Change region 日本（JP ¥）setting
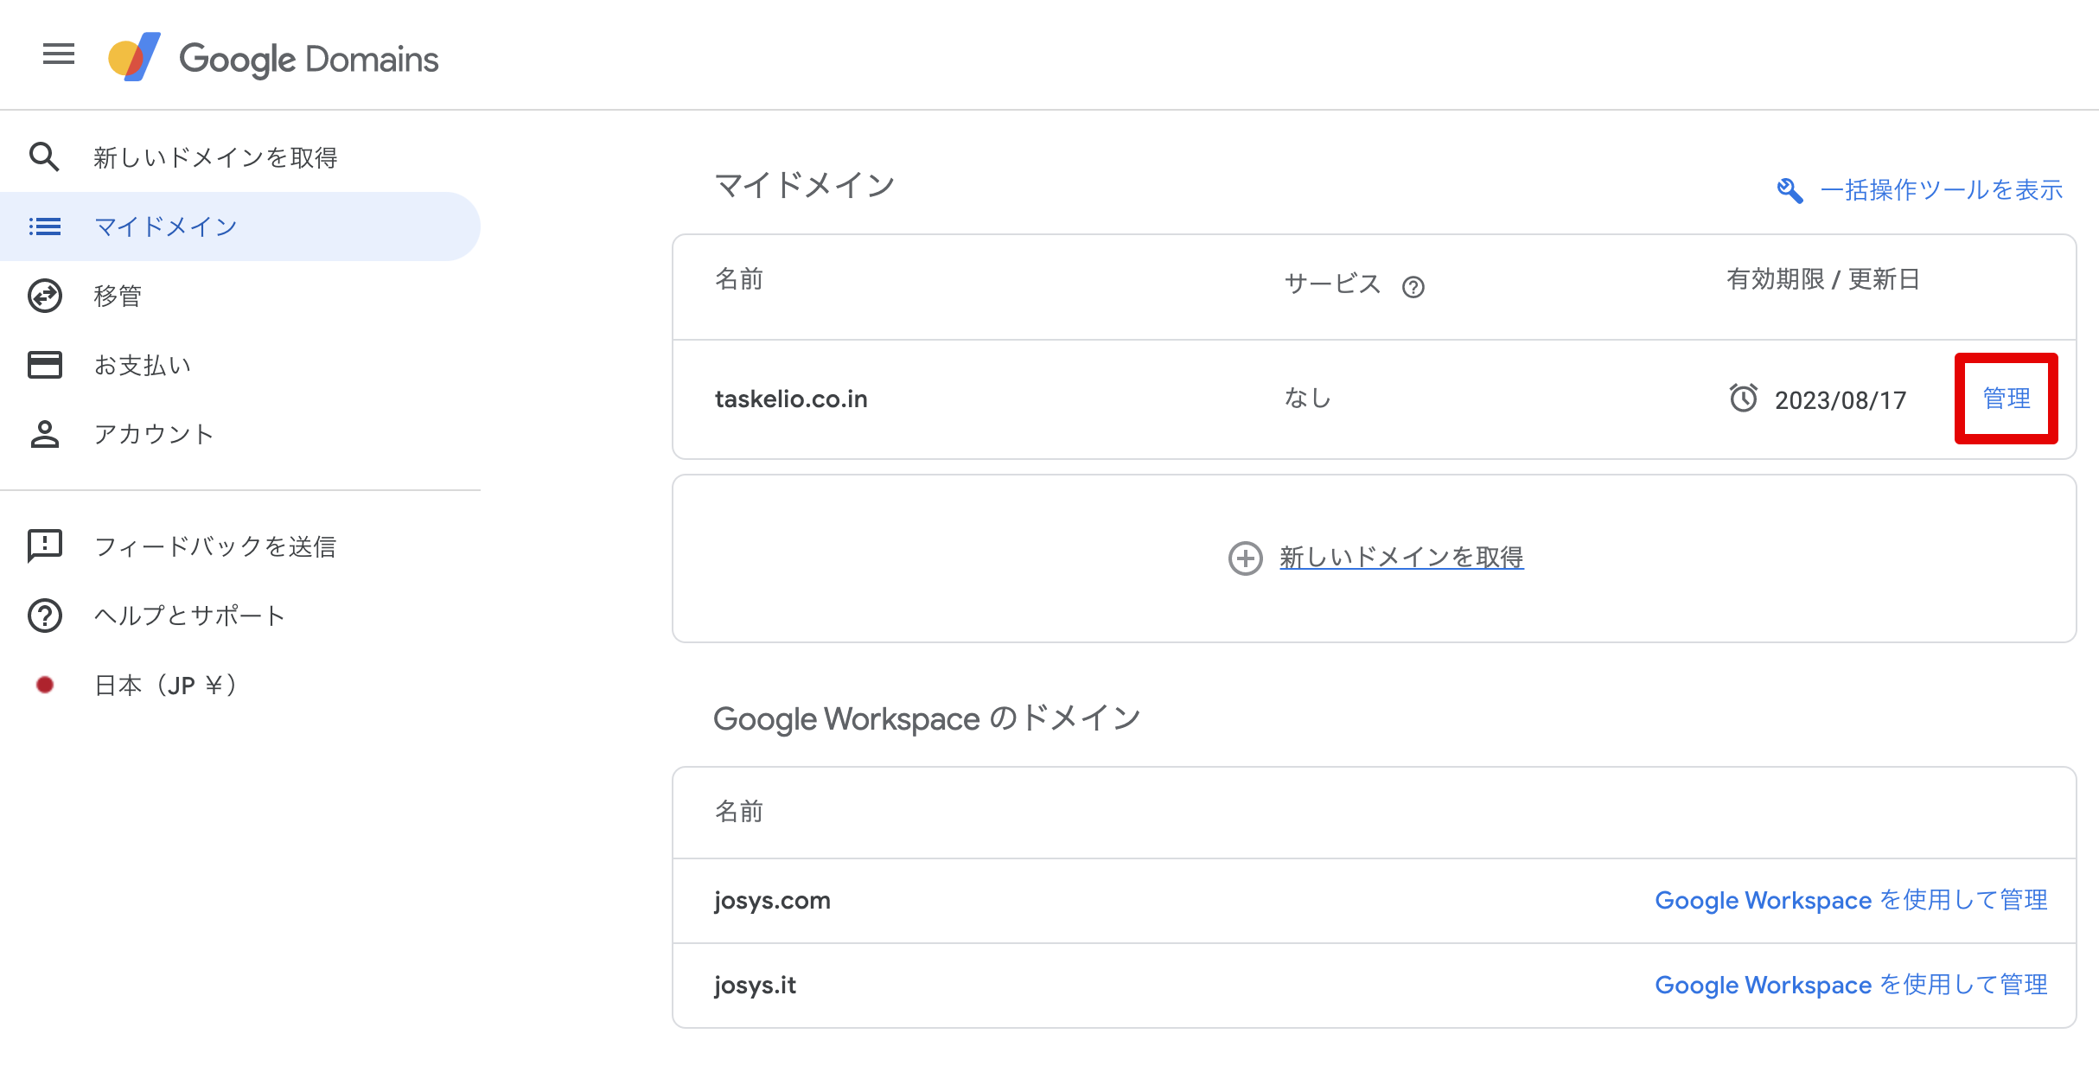The image size is (2099, 1072). (x=164, y=686)
